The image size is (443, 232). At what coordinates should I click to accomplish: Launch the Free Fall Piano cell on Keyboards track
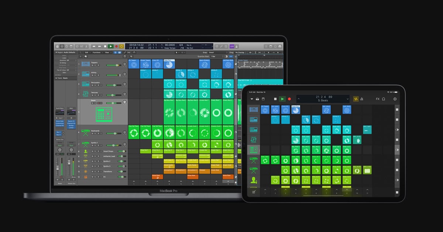[x=134, y=133]
